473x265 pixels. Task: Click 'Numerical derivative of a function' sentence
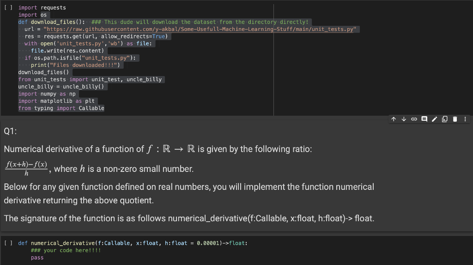coord(158,149)
